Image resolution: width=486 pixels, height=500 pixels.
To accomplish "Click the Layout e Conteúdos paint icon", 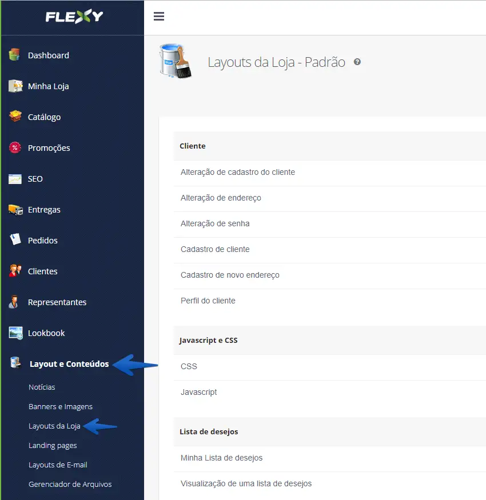I will click(15, 363).
